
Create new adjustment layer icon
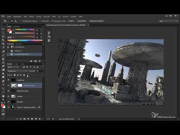pos(28,119)
